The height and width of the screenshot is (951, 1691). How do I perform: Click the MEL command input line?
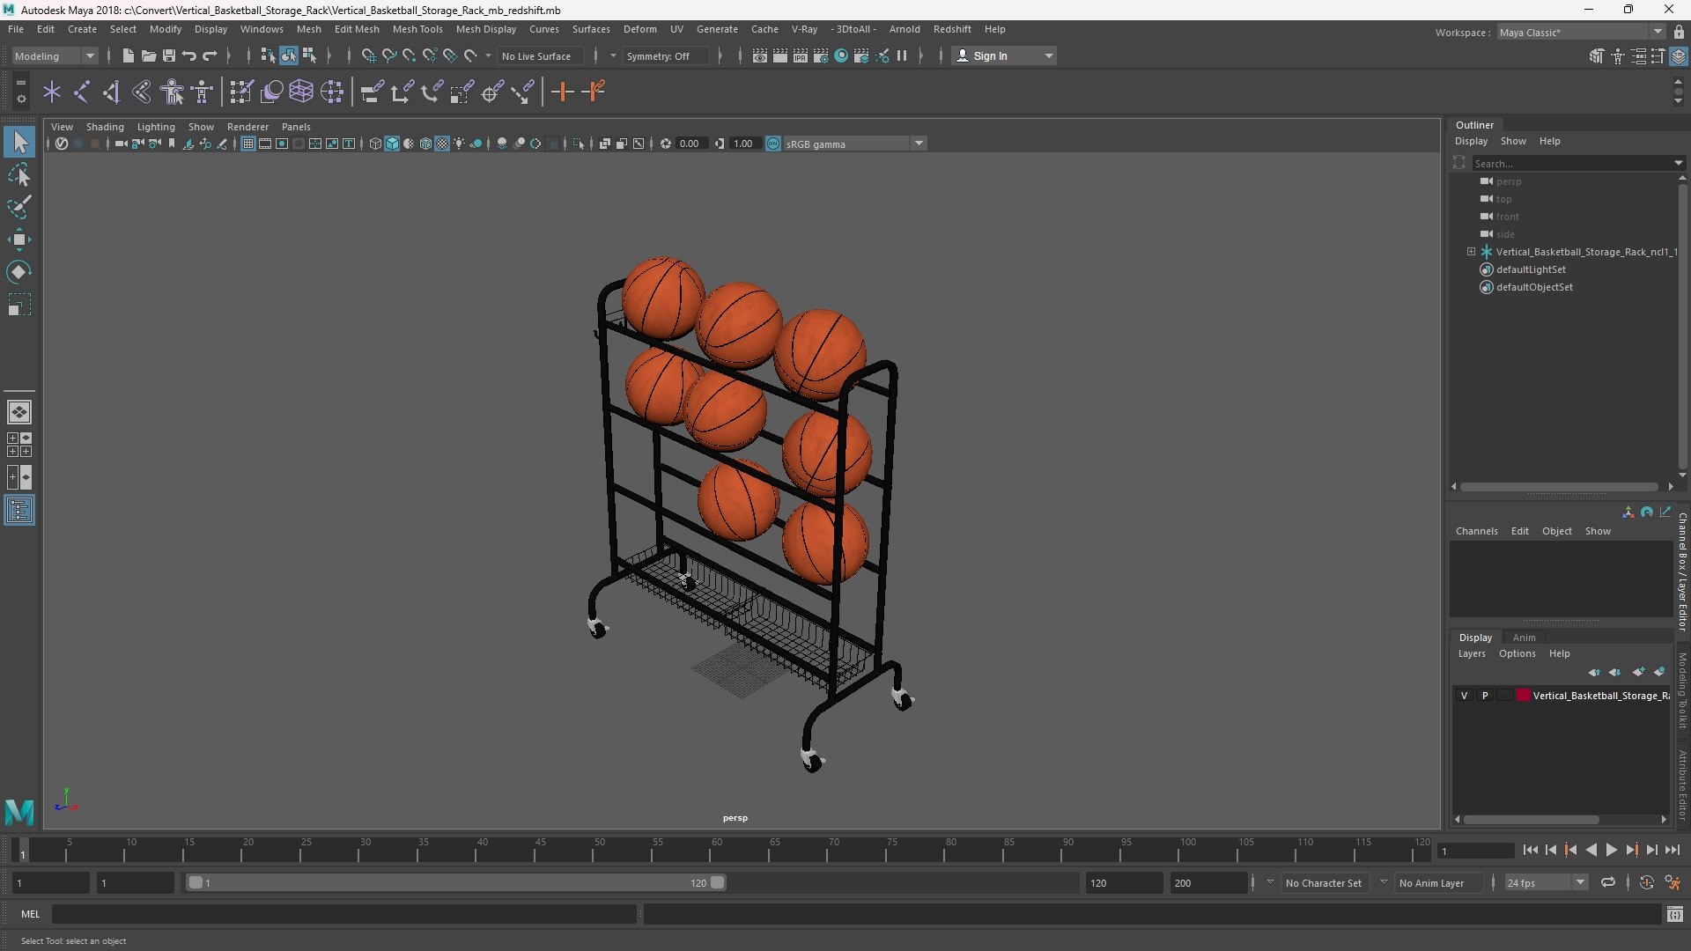click(343, 914)
